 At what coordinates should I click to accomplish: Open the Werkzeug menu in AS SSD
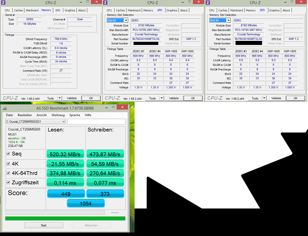(x=58, y=115)
